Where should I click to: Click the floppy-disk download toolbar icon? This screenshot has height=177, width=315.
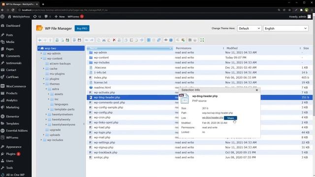79,40
